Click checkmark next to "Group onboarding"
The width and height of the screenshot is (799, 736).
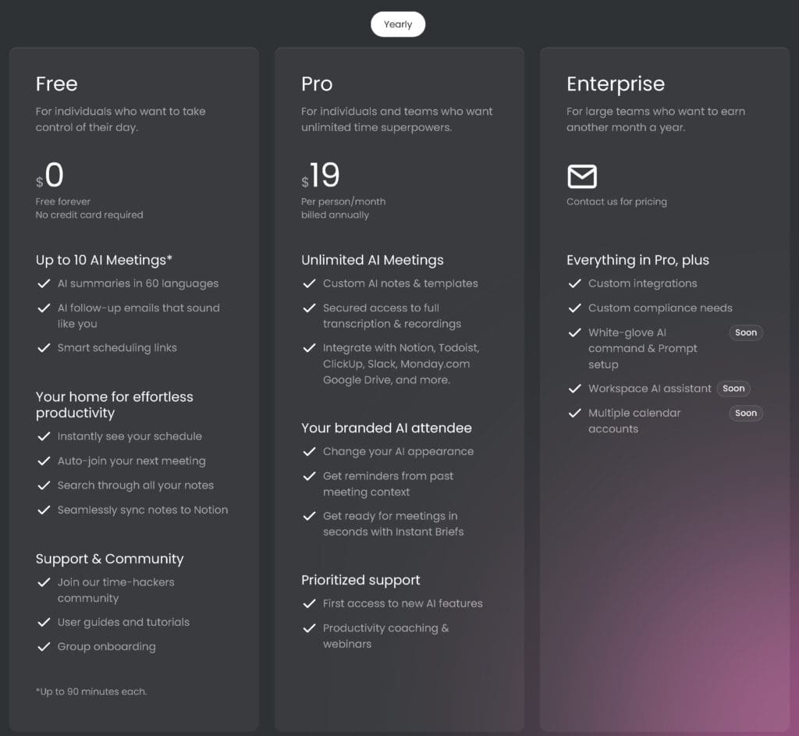click(44, 646)
